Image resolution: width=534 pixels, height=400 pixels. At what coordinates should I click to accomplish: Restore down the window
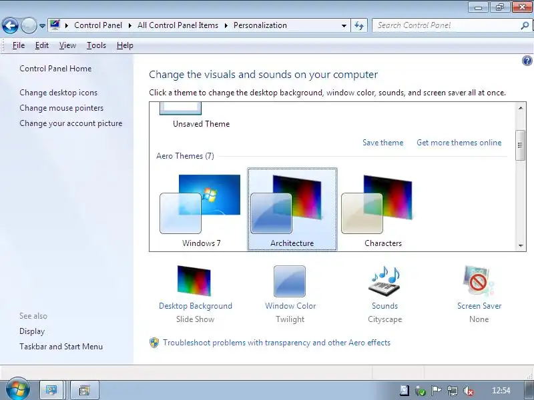(500, 7)
